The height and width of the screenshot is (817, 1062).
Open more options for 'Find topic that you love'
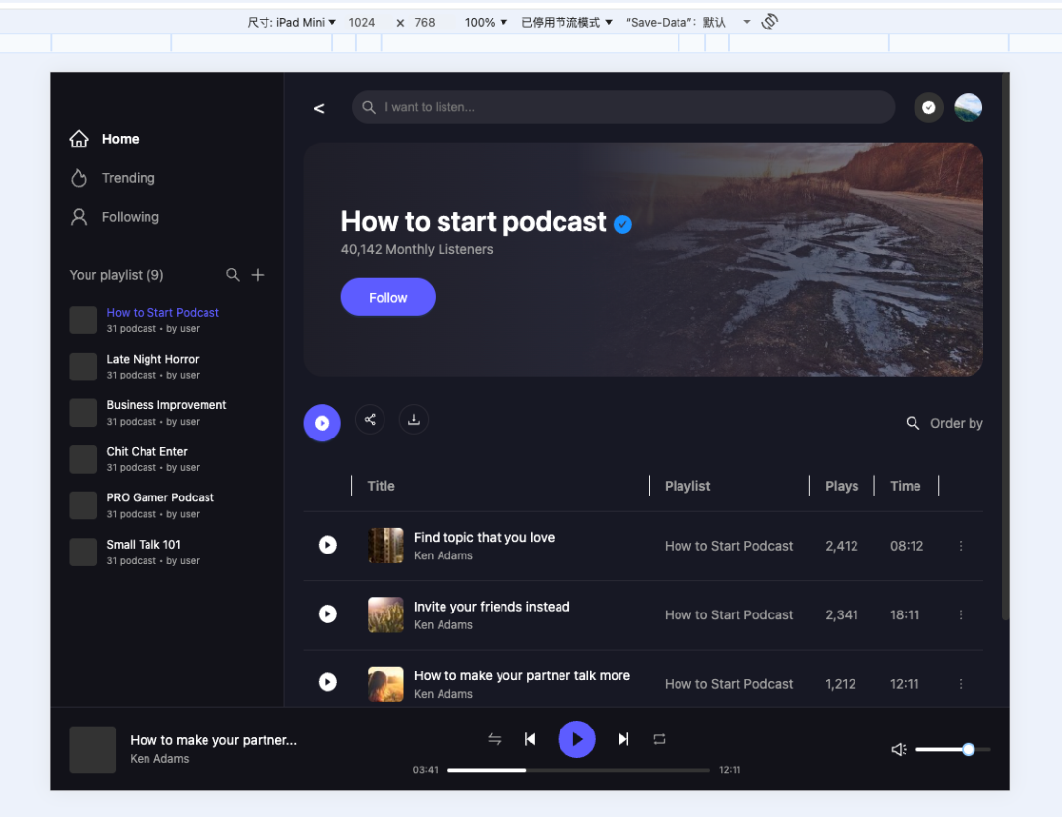tap(961, 546)
